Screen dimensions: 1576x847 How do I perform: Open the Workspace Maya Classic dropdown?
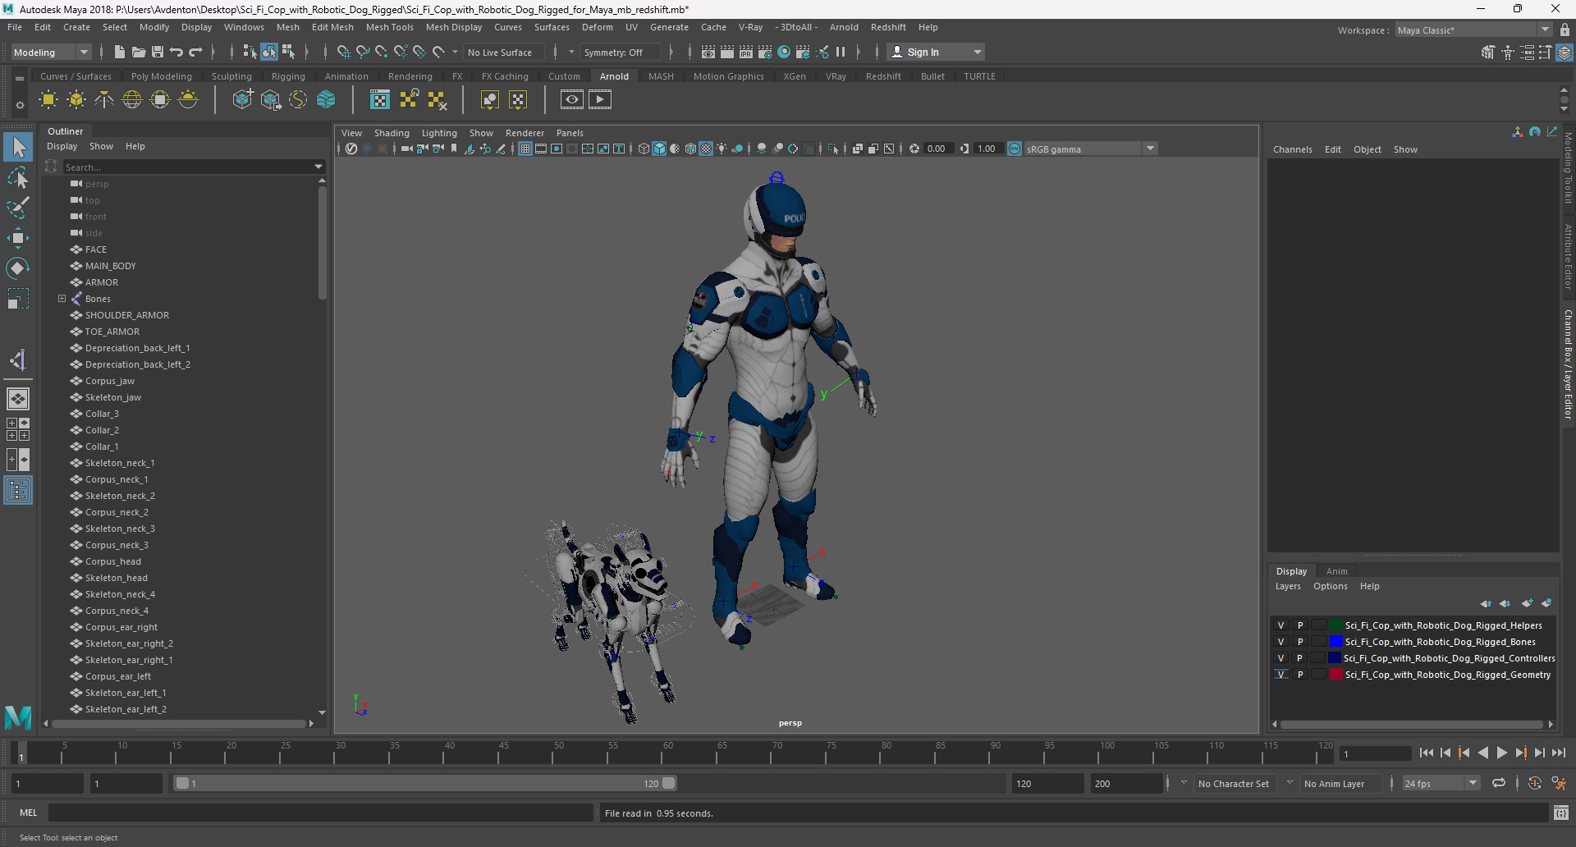tap(1473, 30)
